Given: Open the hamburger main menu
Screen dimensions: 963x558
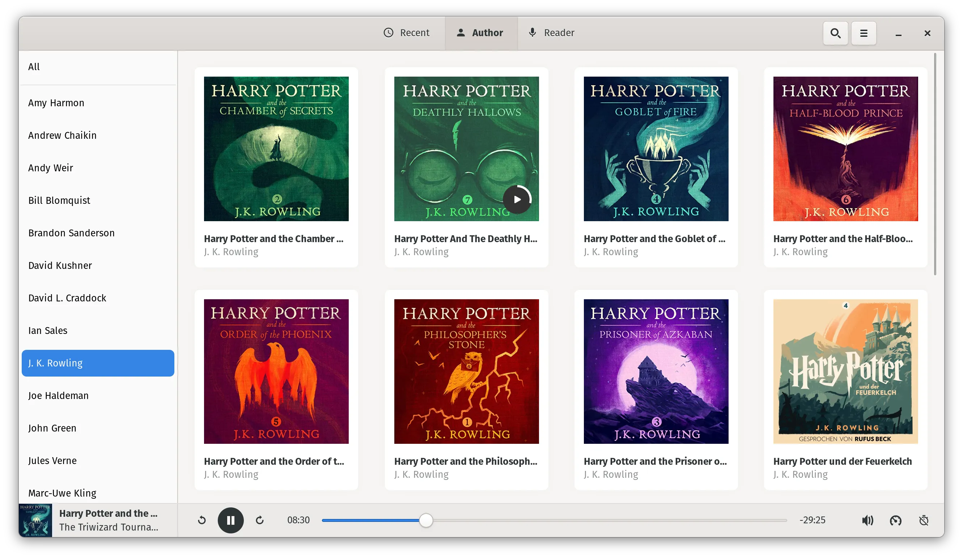Looking at the screenshot, I should [x=863, y=33].
